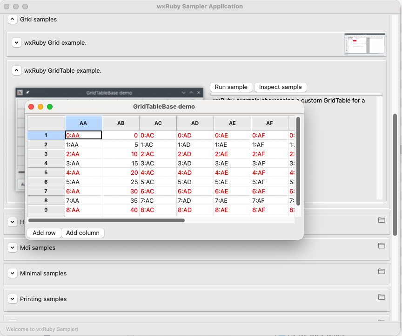Screen dimensions: 402x336
Task: Expand the Minimal samples section
Action: tap(13, 274)
